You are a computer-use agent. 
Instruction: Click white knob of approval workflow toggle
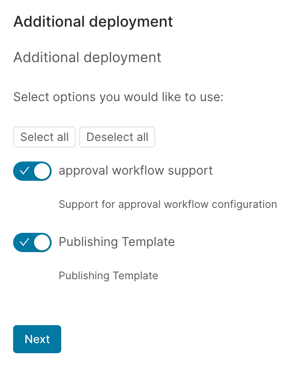[42, 171]
